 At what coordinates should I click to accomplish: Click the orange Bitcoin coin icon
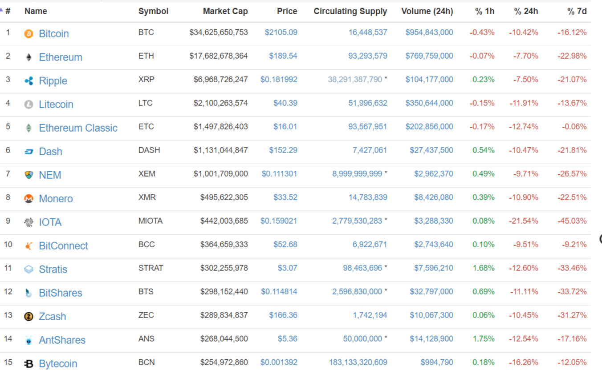[x=28, y=34]
